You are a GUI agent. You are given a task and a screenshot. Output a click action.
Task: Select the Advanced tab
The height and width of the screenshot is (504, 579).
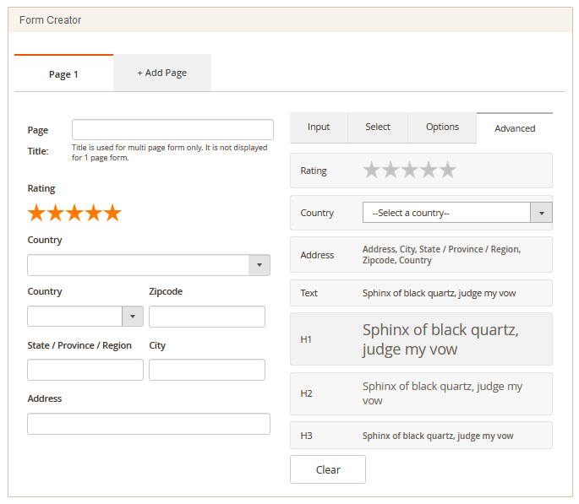click(x=515, y=128)
